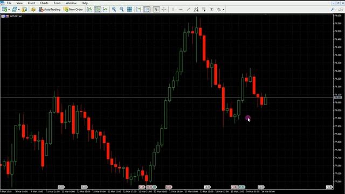Open the New Chart toolbar icon
Image resolution: width=345 pixels, height=194 pixels.
pyautogui.click(x=4, y=9)
